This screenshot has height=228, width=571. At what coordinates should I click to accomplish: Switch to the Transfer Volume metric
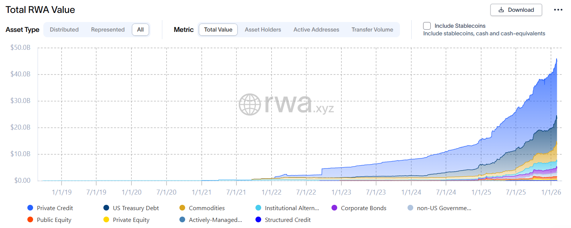[x=372, y=29]
